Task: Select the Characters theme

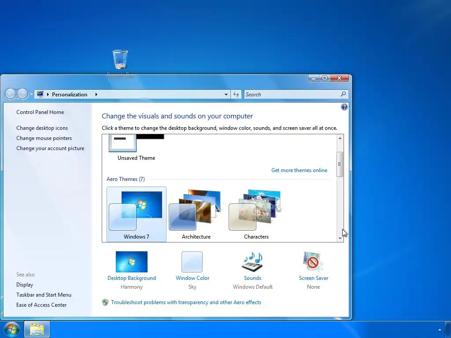Action: pos(256,214)
